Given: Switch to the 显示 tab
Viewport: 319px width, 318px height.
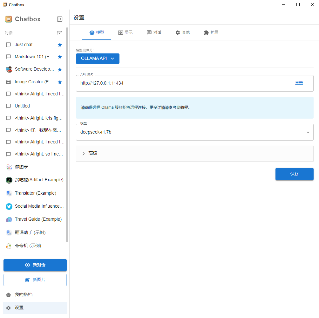Looking at the screenshot, I should 125,32.
